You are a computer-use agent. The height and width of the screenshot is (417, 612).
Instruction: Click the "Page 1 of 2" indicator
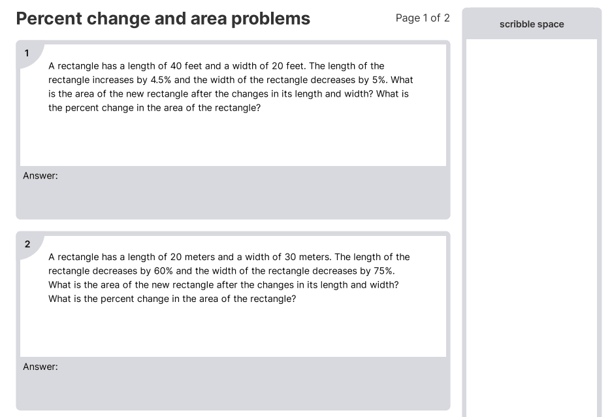click(x=423, y=18)
